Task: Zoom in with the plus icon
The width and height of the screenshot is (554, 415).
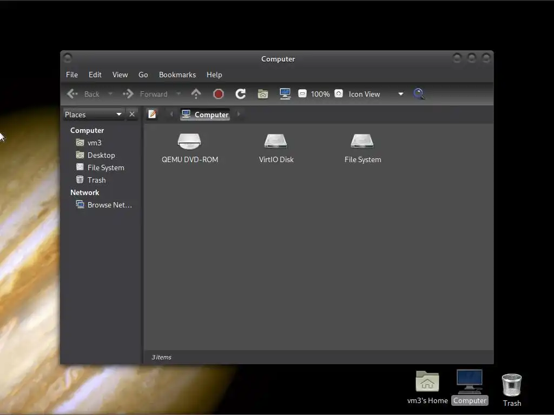Action: (339, 94)
